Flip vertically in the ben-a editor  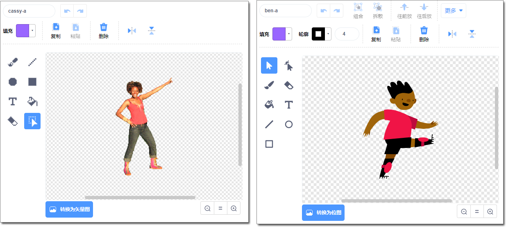click(x=472, y=34)
